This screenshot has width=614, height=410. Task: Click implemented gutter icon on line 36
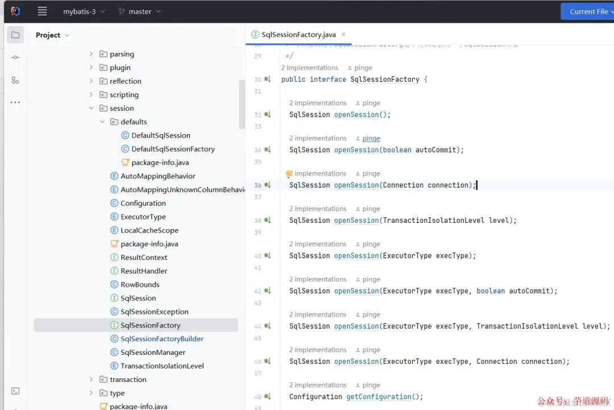coord(267,185)
